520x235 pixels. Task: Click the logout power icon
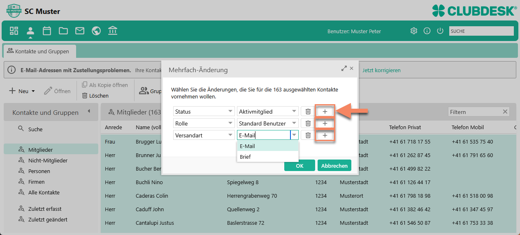click(440, 31)
